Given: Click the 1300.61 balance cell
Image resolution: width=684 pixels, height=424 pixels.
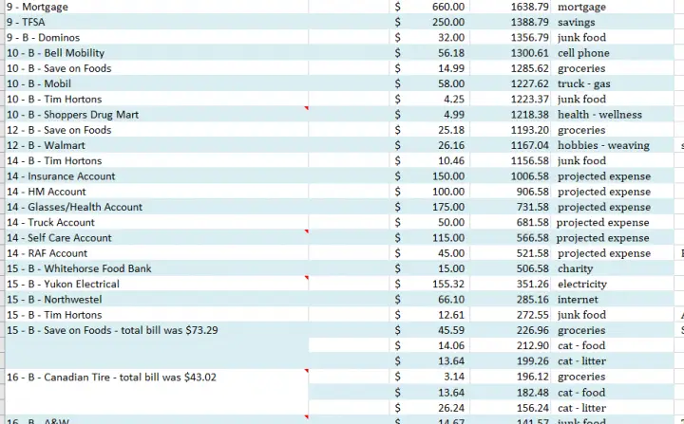Looking at the screenshot, I should click(x=510, y=53).
